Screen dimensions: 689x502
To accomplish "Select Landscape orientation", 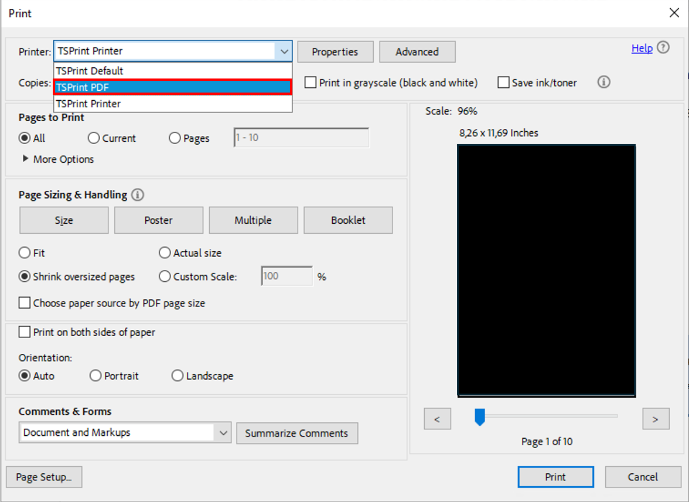I will pos(178,375).
